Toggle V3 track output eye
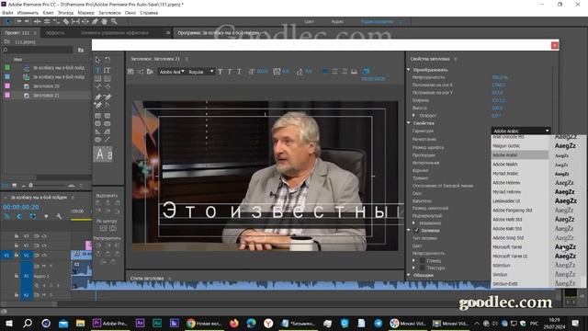Image resolution: width=588 pixels, height=331 pixels. click(44, 236)
